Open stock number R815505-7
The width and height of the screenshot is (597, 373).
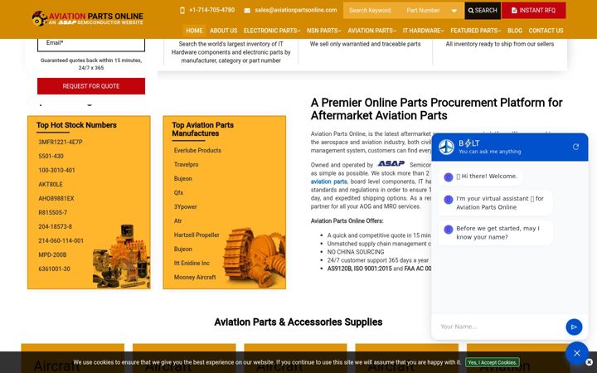(x=52, y=212)
